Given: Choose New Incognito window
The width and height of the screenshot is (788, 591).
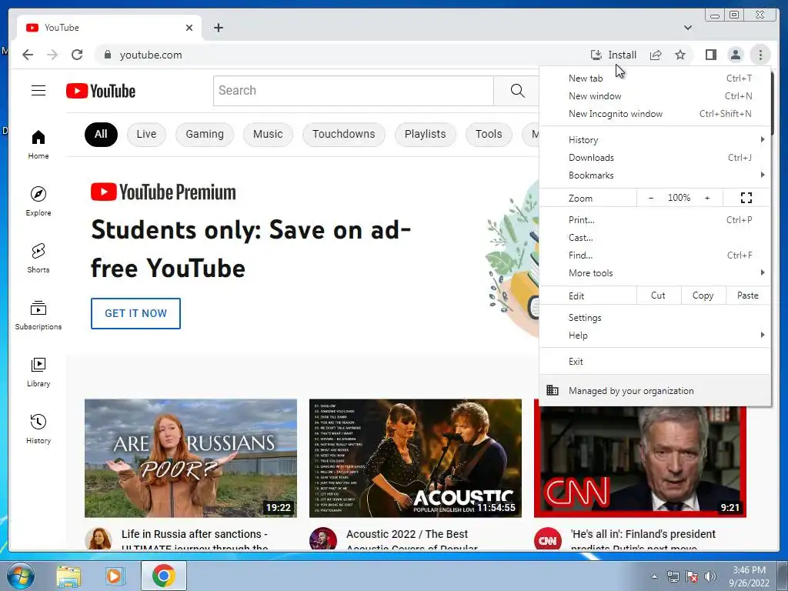Looking at the screenshot, I should (x=655, y=114).
